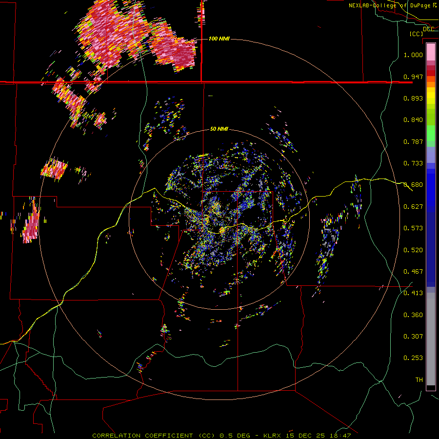Pick the light pink color bar segment

coord(431,52)
